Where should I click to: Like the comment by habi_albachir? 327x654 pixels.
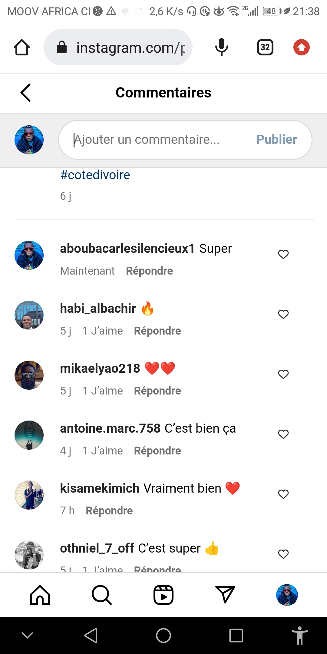[283, 314]
